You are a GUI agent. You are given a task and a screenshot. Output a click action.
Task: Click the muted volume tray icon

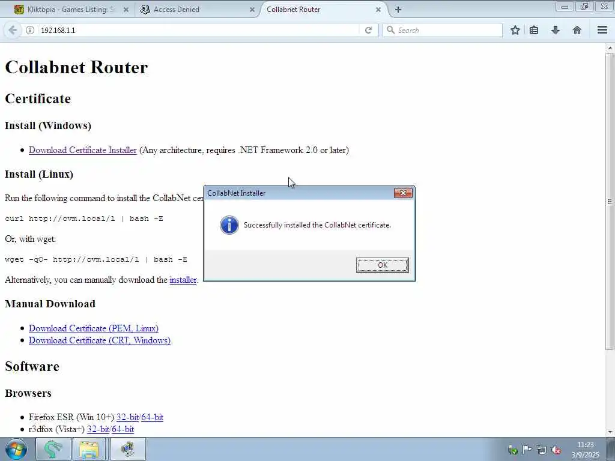[x=556, y=450]
